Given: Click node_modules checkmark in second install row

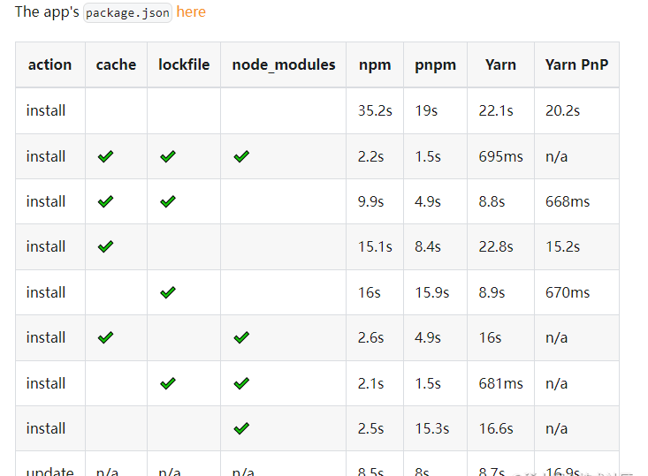Looking at the screenshot, I should [x=241, y=156].
